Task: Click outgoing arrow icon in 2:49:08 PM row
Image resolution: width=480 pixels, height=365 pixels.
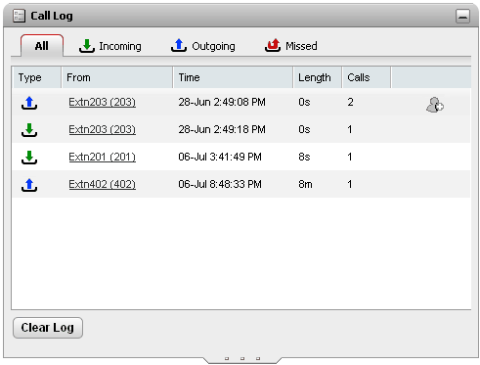Action: 29,103
